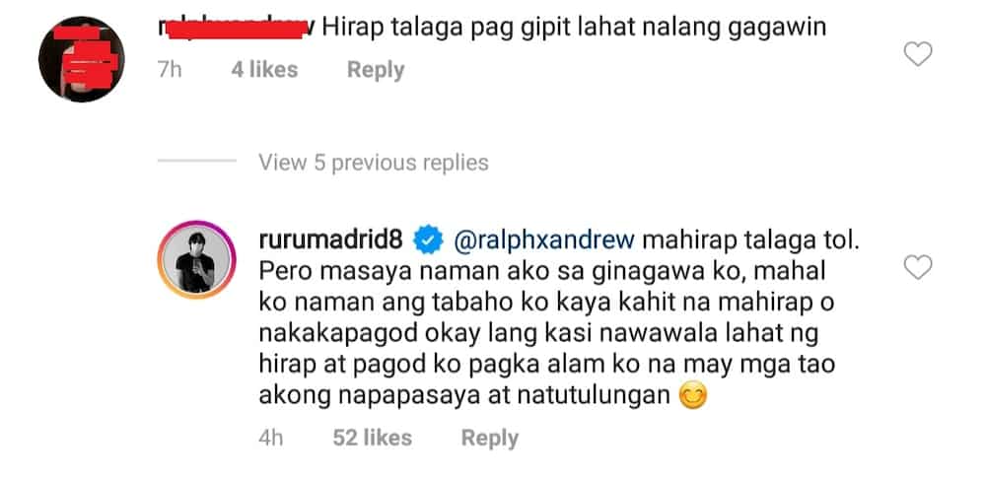The width and height of the screenshot is (986, 477).
Task: Click the blue verified badge
Action: click(428, 241)
